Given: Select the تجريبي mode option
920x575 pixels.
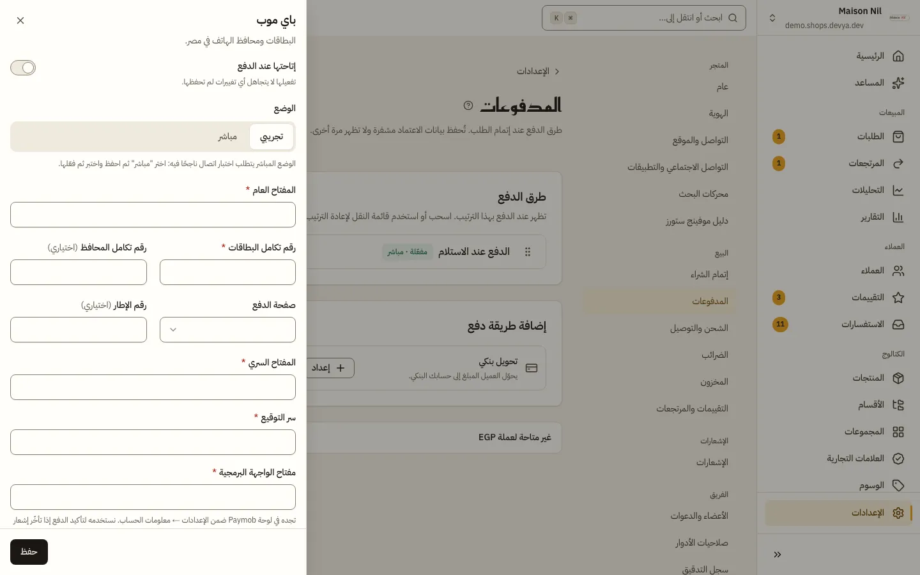Looking at the screenshot, I should pyautogui.click(x=272, y=137).
